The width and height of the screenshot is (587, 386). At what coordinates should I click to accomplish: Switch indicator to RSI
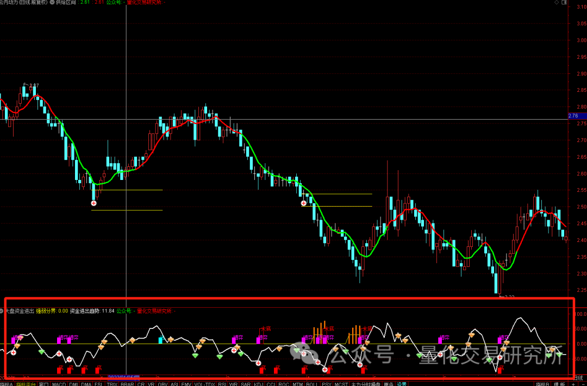point(222,384)
